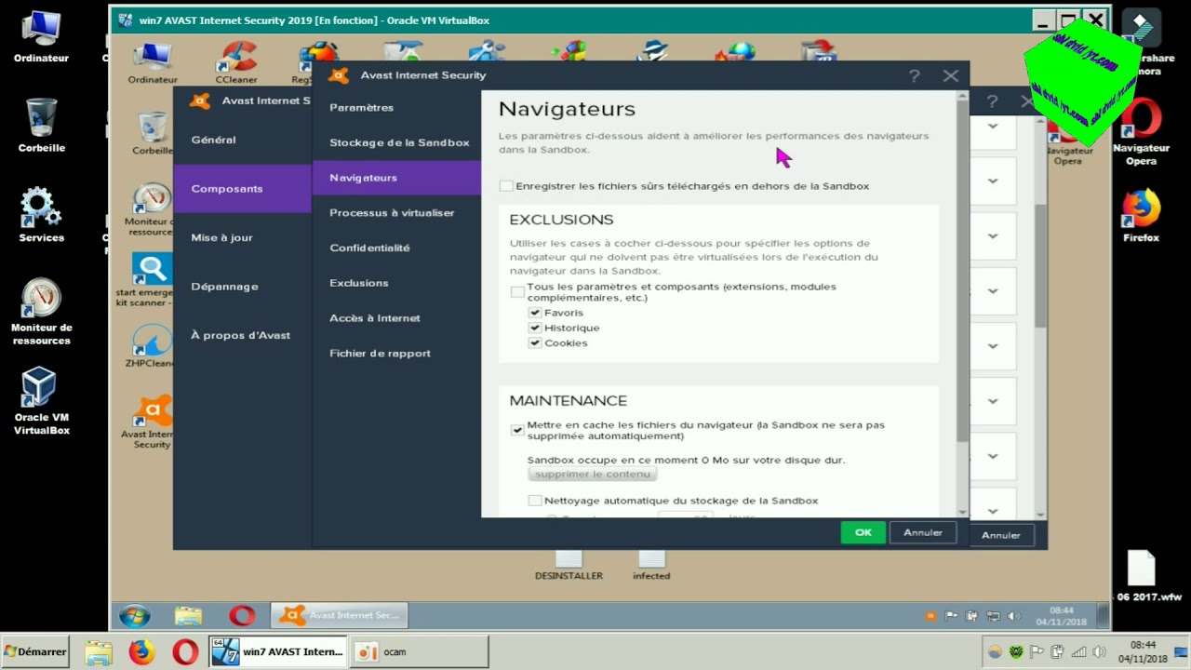Toggle Mettre en cache les fichiers du navigateur
Image resolution: width=1191 pixels, height=670 pixels.
tap(517, 430)
